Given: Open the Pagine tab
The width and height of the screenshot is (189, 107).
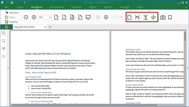Looking at the screenshot, I should point(92,7).
